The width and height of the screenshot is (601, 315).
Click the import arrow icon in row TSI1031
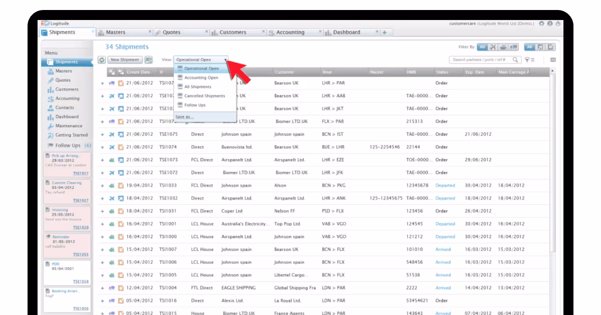click(121, 211)
